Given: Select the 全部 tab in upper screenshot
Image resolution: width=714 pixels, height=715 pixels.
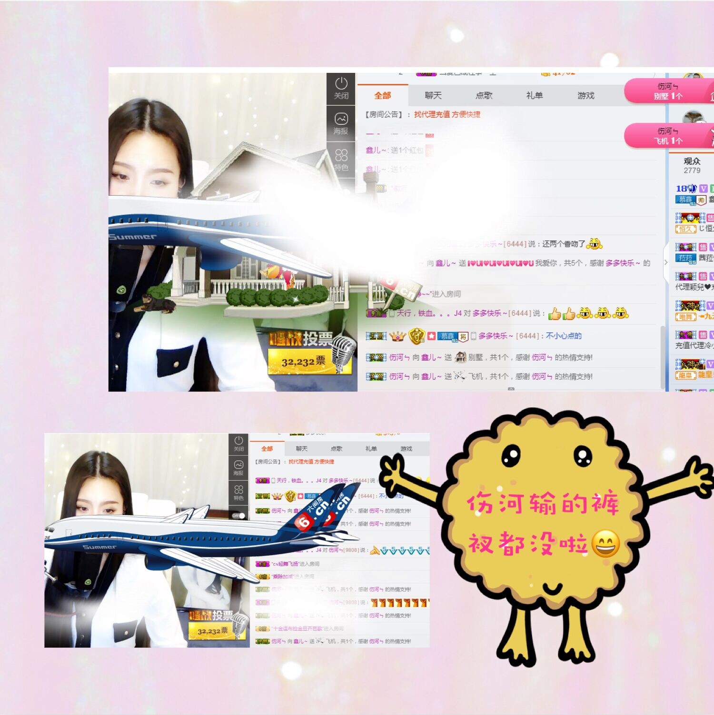Looking at the screenshot, I should tap(382, 95).
